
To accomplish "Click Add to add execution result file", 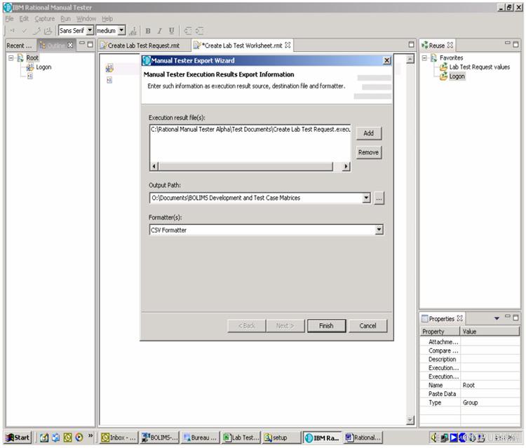I will pyautogui.click(x=369, y=133).
